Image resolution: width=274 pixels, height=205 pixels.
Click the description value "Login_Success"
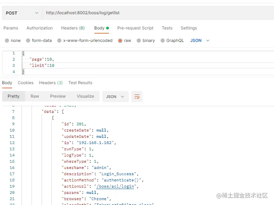118,174
